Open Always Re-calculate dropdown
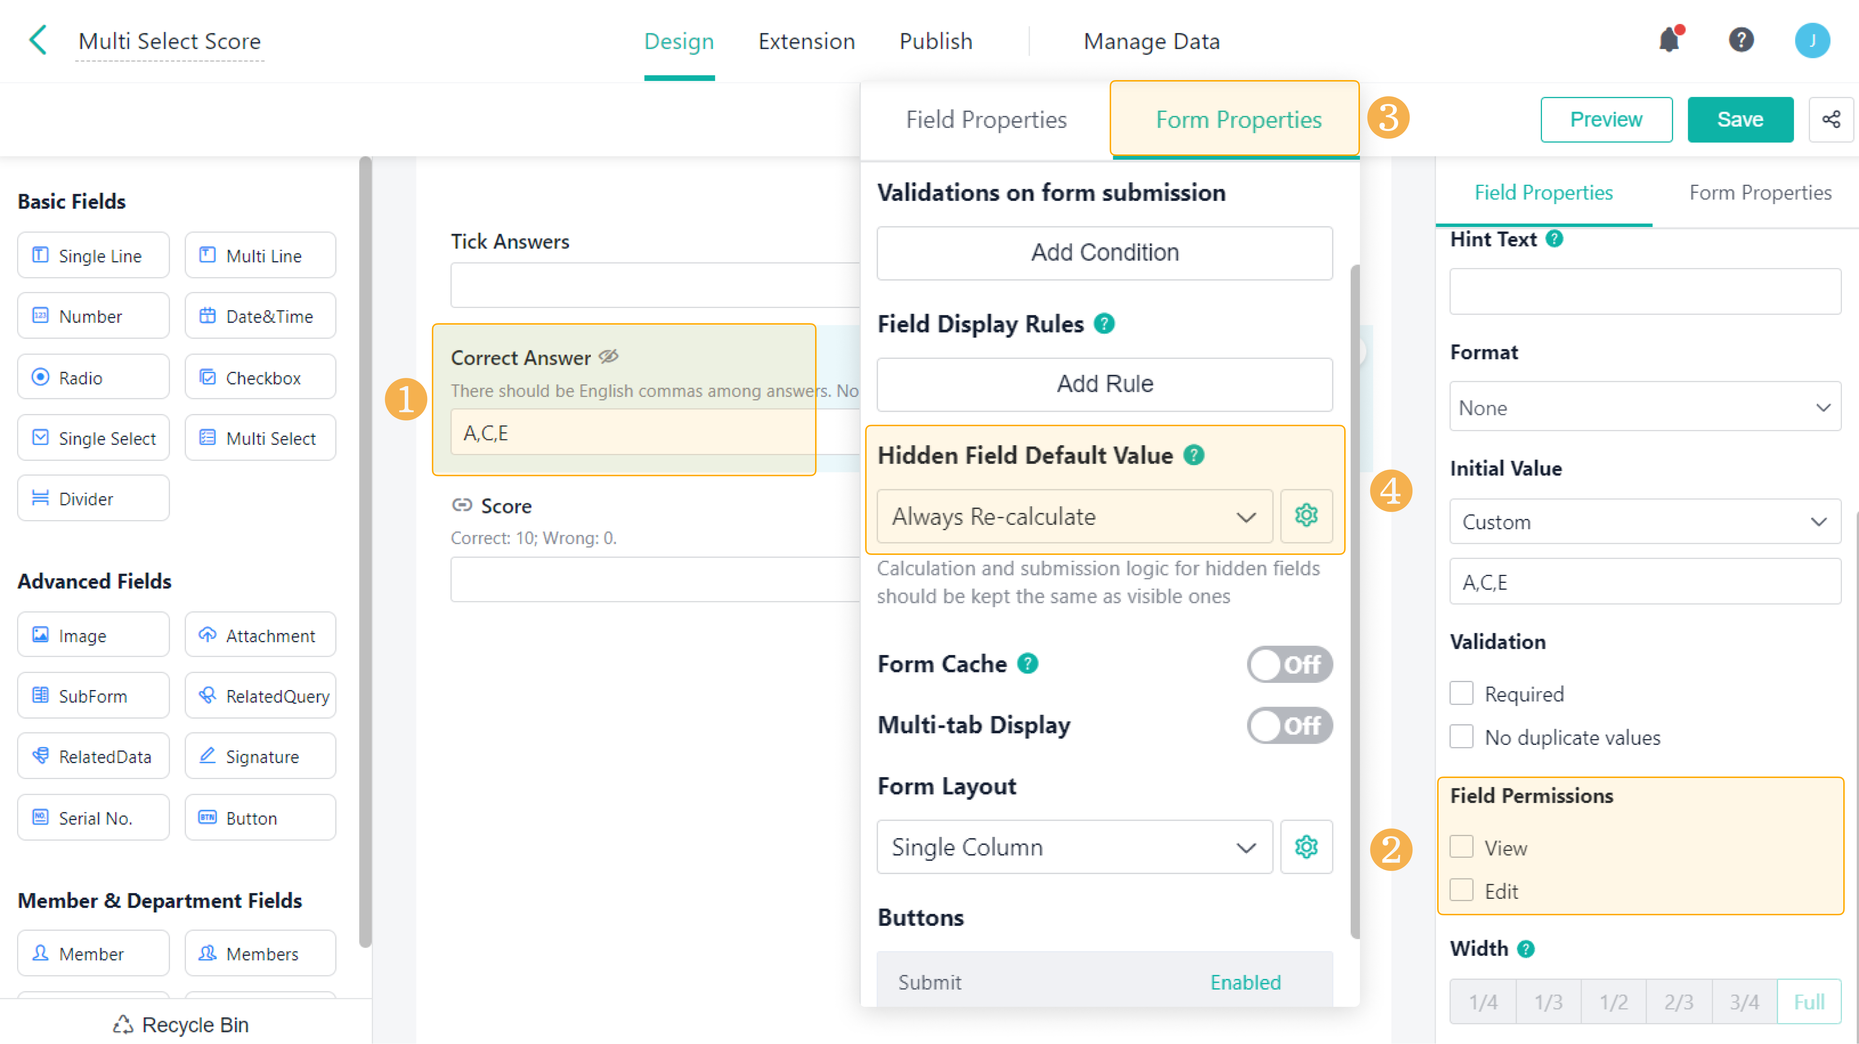Viewport: 1859px width, 1044px height. tap(1074, 517)
